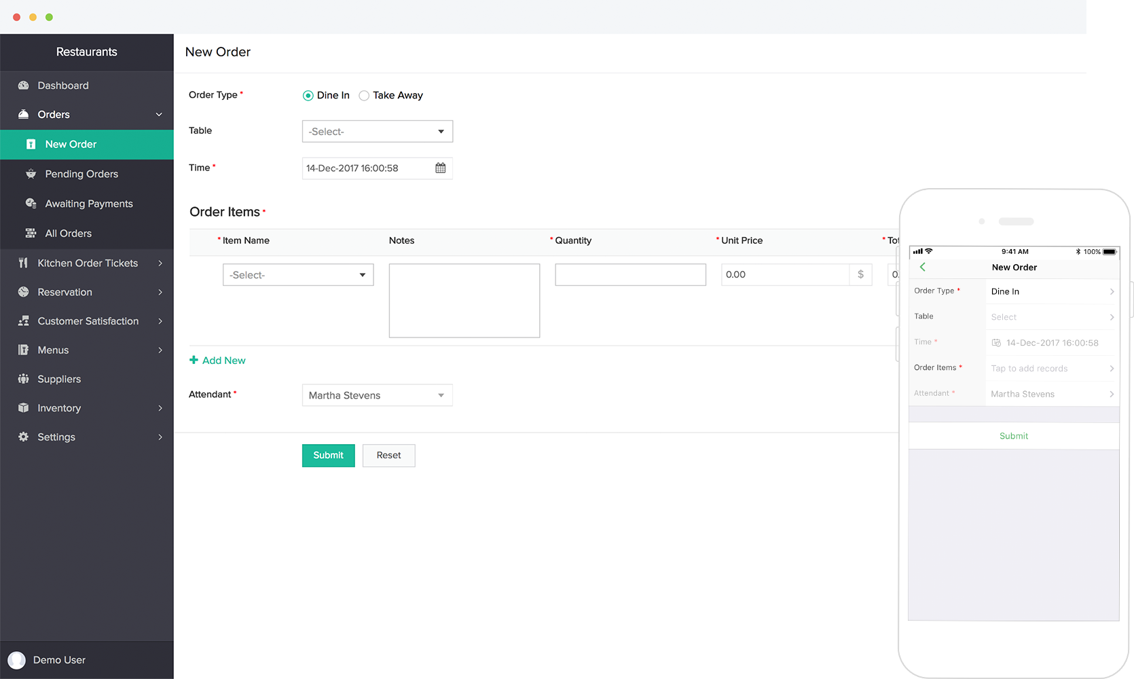Open Dashboard in the sidebar
1134x679 pixels.
87,86
